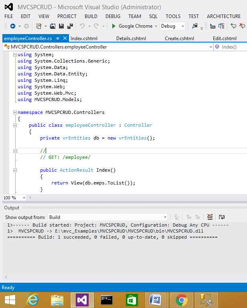Open the FILE menu
Image resolution: width=247 pixels, height=308 pixels.
tap(9, 16)
